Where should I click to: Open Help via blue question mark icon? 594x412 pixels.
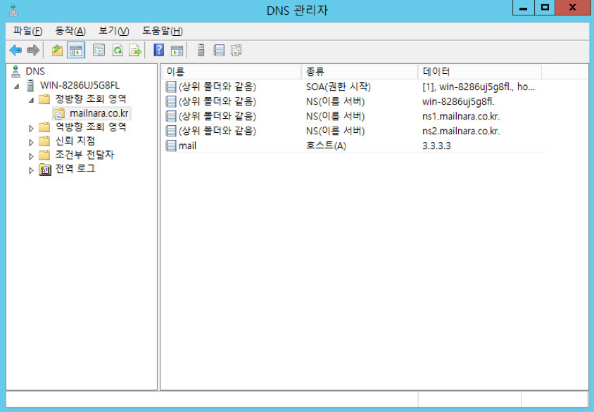point(159,50)
